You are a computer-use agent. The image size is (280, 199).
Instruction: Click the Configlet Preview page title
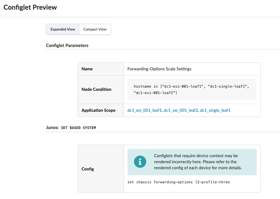pyautogui.click(x=30, y=7)
